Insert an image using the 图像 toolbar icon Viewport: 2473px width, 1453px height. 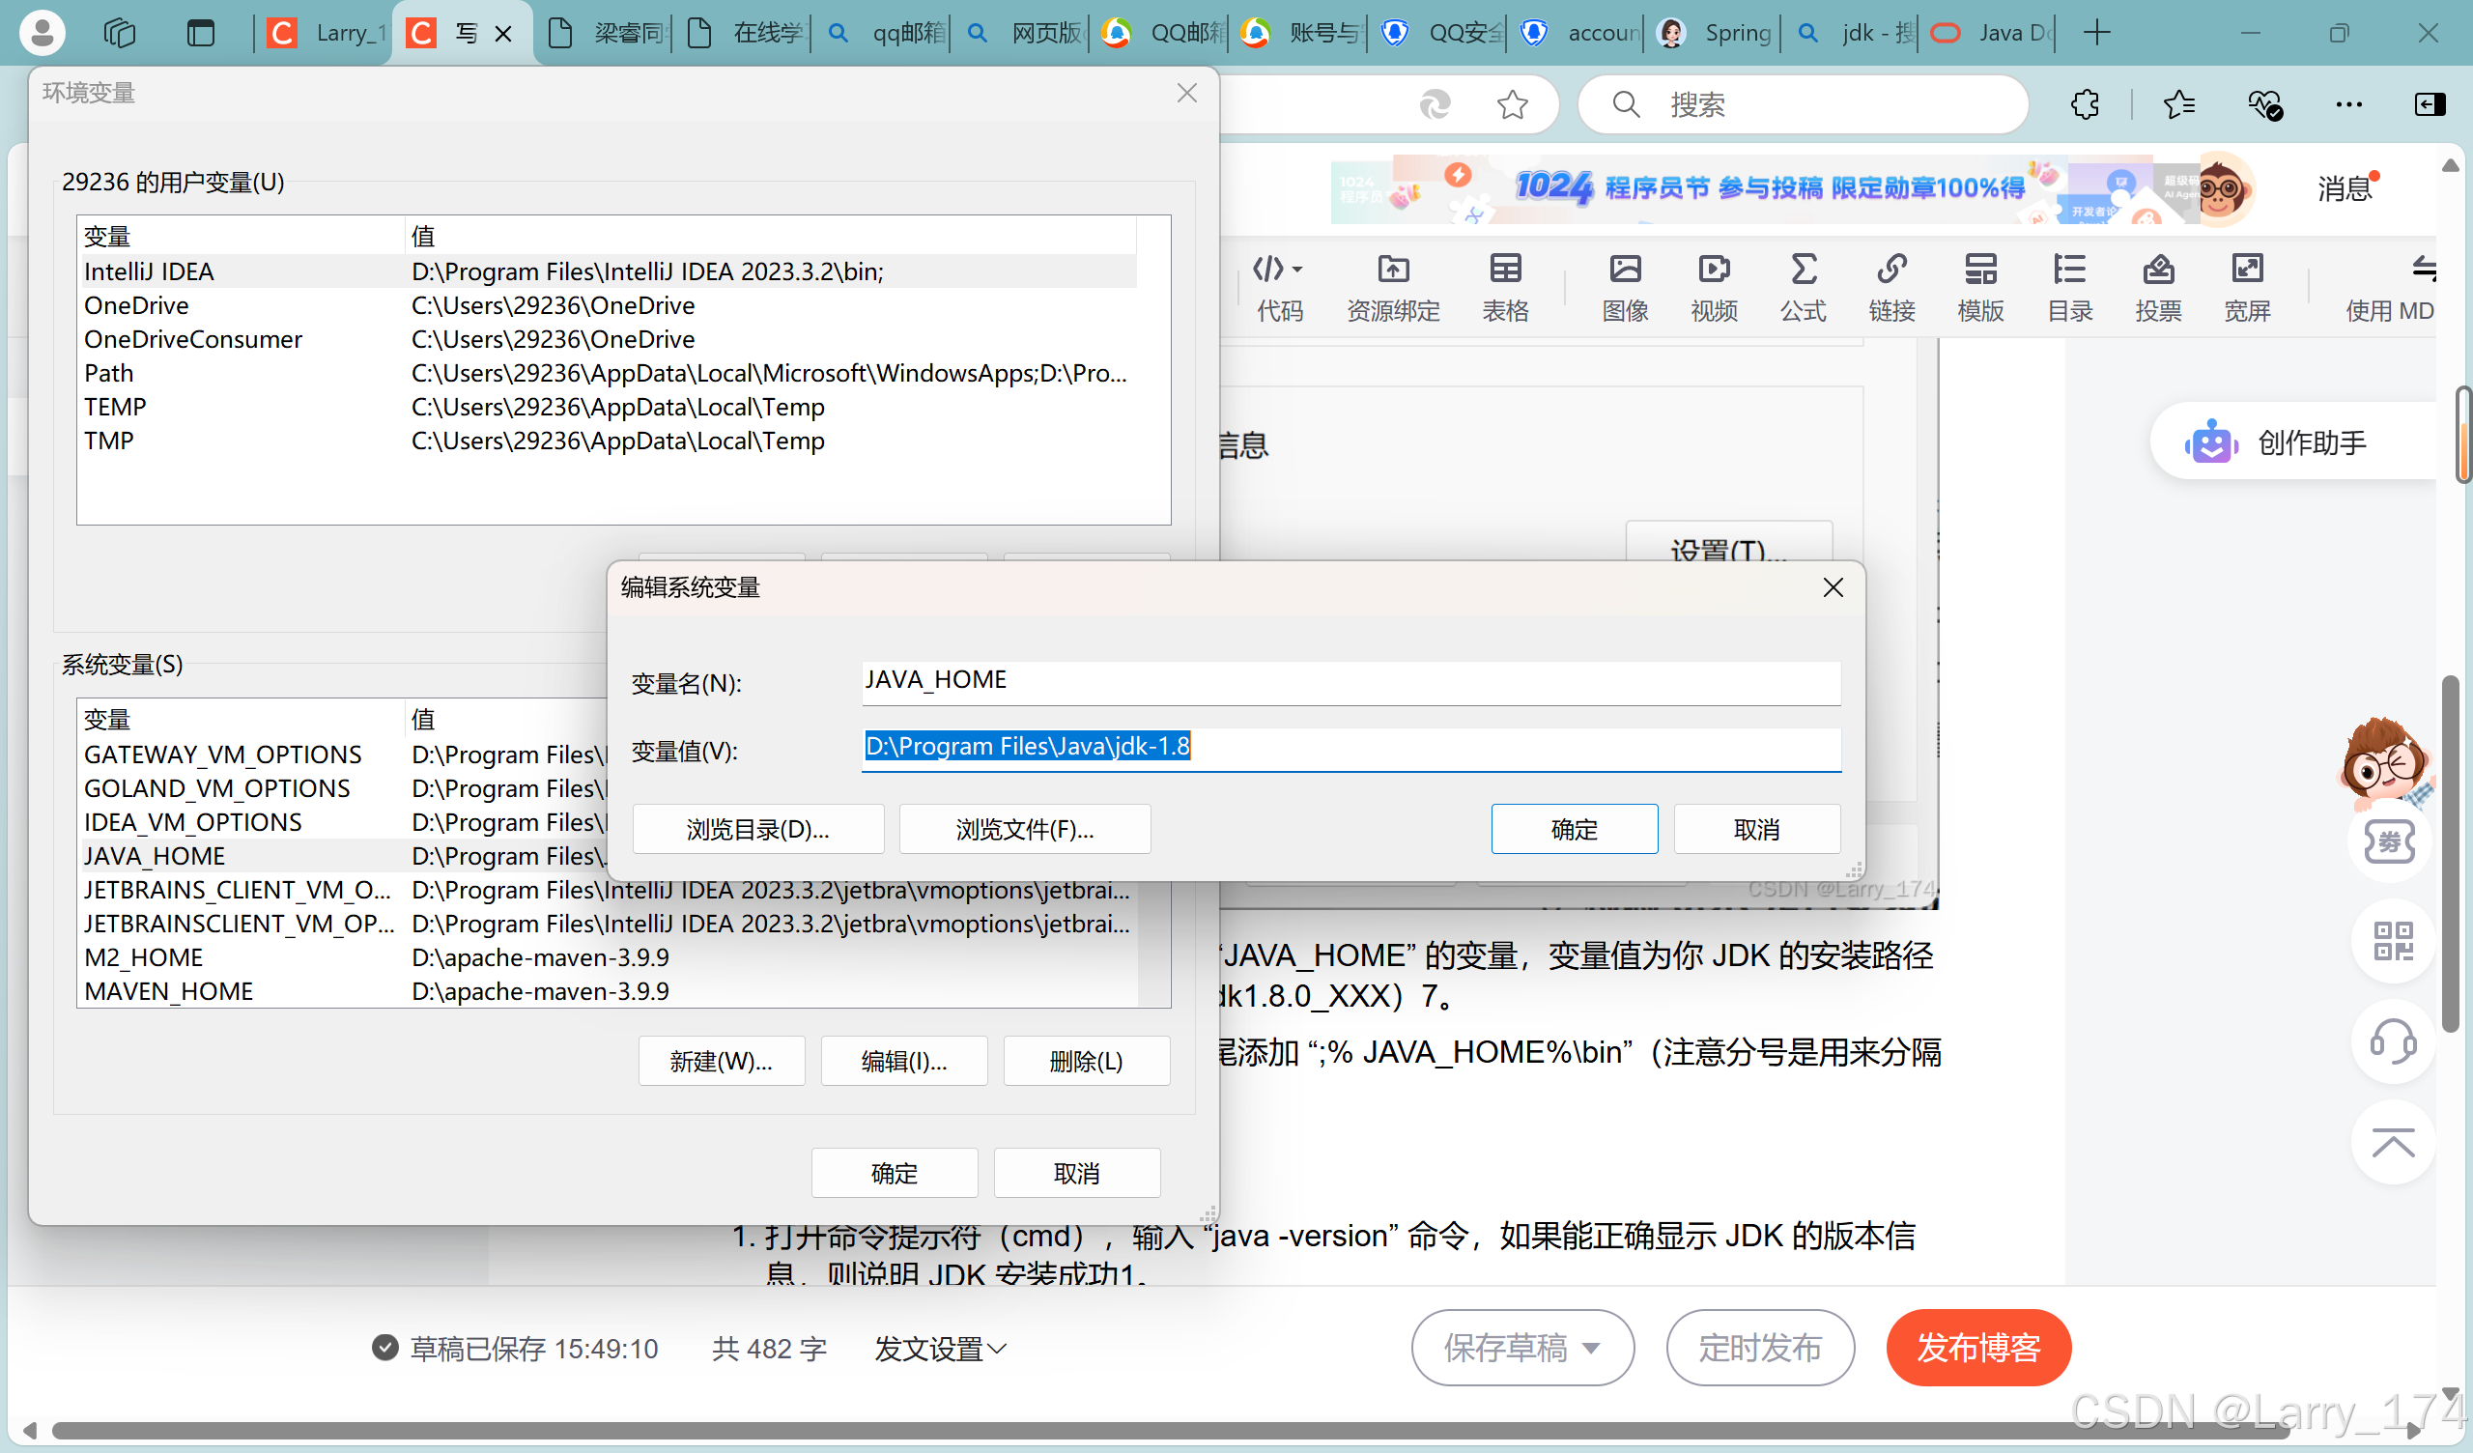pos(1625,285)
